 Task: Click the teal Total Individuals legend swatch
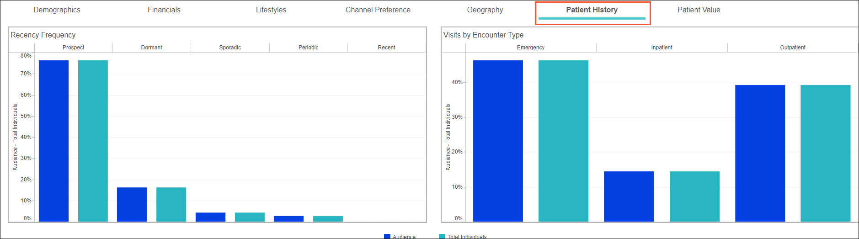(x=442, y=236)
